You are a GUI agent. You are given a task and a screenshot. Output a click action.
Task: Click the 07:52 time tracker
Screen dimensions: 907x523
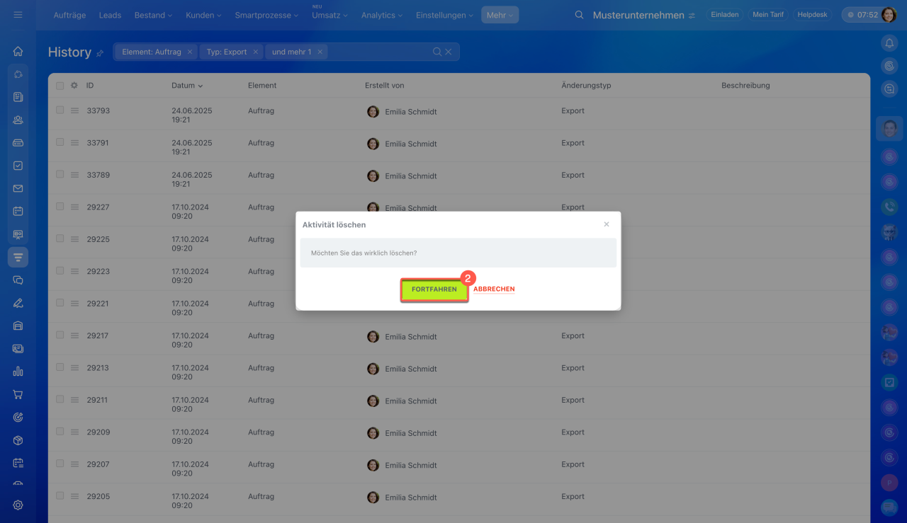(x=862, y=15)
